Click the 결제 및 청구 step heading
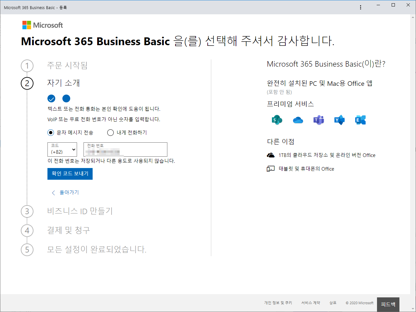This screenshot has width=416, height=312. point(69,230)
